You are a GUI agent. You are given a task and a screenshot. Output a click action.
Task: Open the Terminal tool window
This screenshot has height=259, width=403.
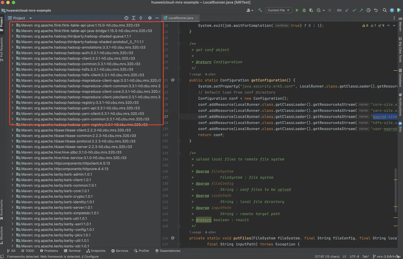click(72, 251)
